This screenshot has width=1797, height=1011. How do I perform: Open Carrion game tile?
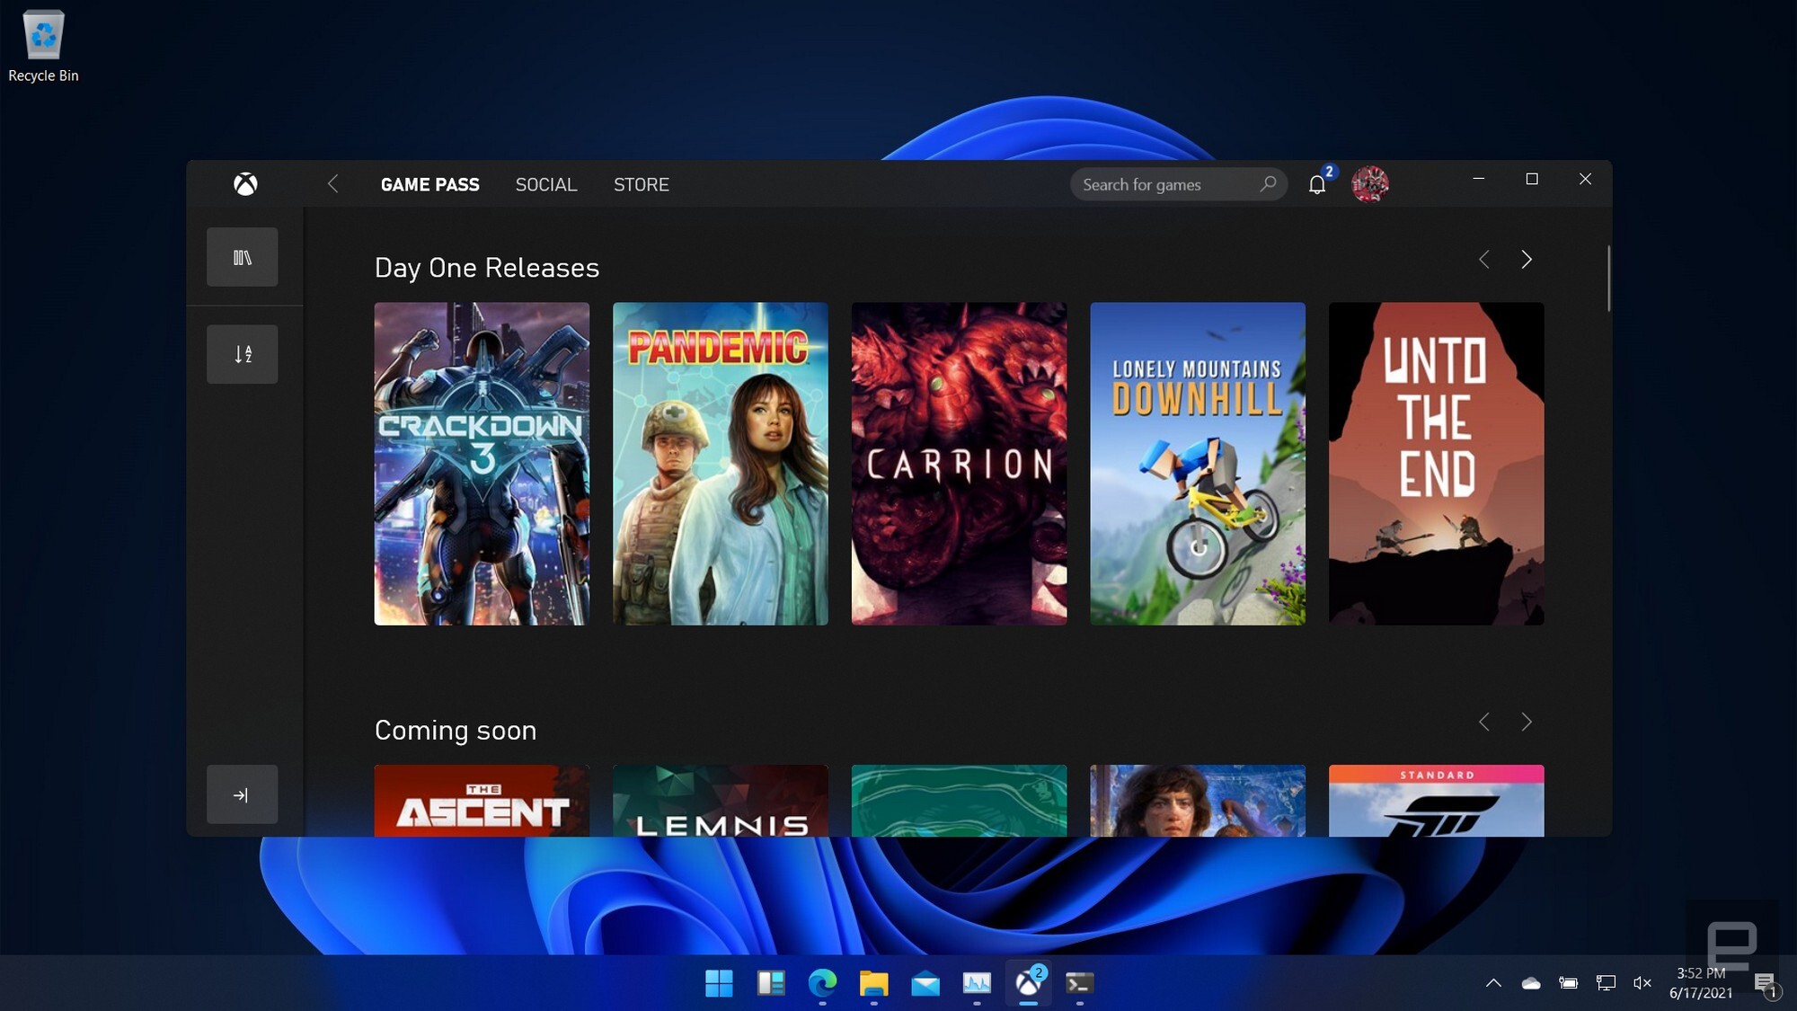click(959, 464)
